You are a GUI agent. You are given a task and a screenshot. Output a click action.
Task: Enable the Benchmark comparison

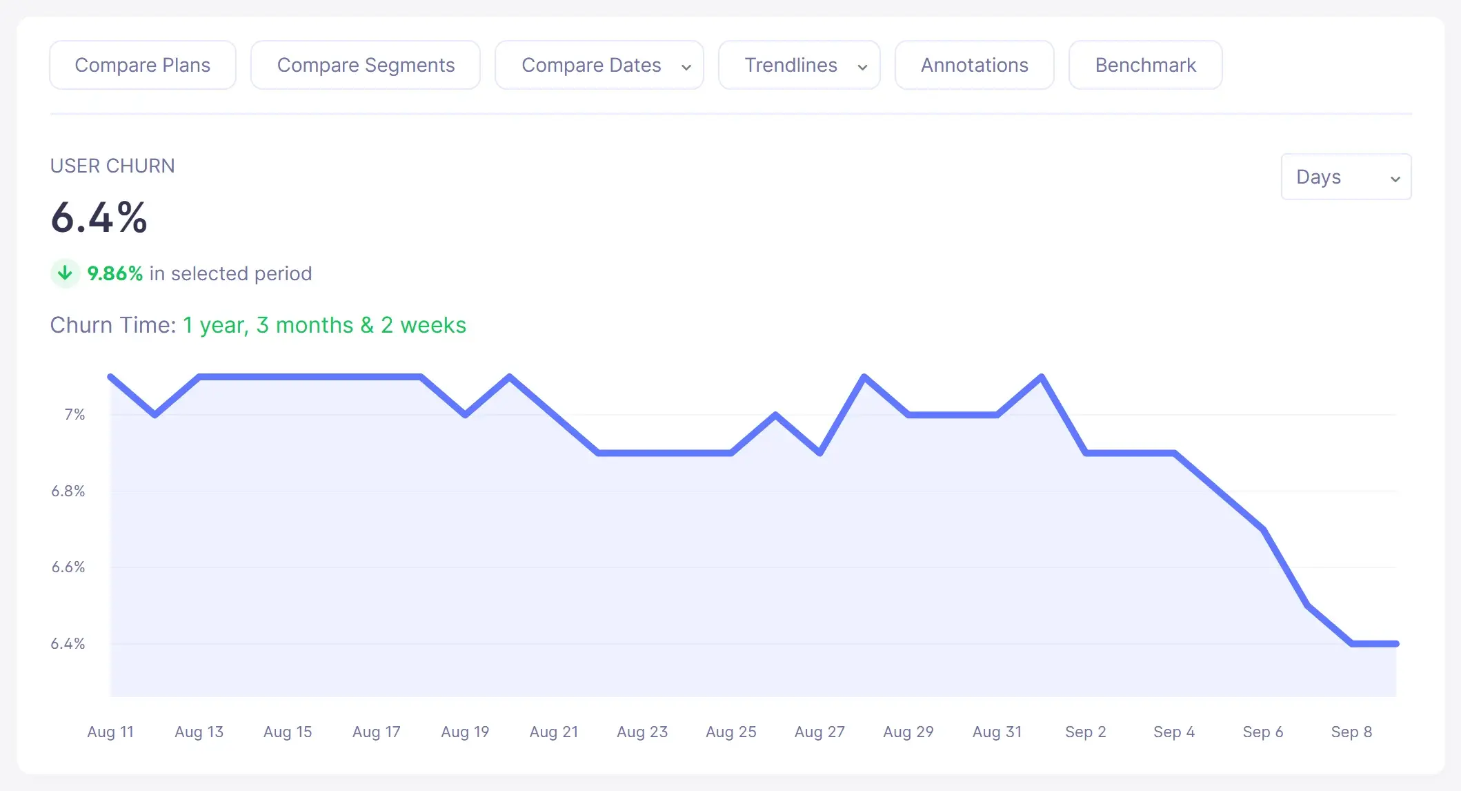click(1146, 65)
